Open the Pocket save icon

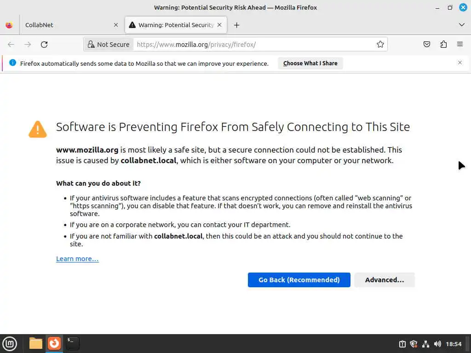[x=427, y=45]
